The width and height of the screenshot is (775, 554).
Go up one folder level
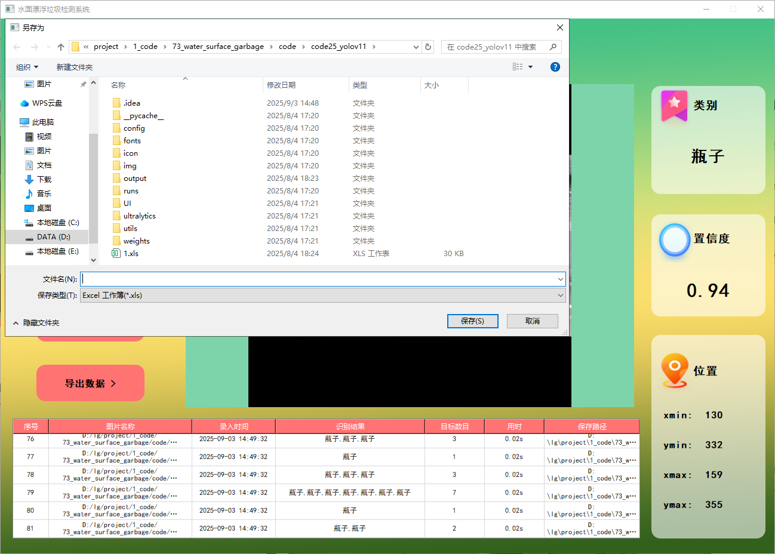click(61, 47)
